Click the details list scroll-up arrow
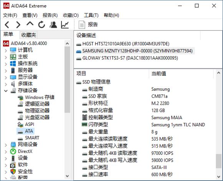Viewport: 223px width, 181px height. click(219, 73)
